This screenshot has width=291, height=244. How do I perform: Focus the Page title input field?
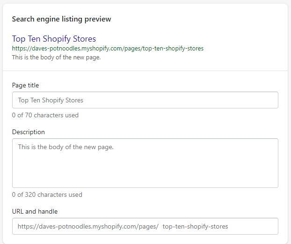click(145, 100)
